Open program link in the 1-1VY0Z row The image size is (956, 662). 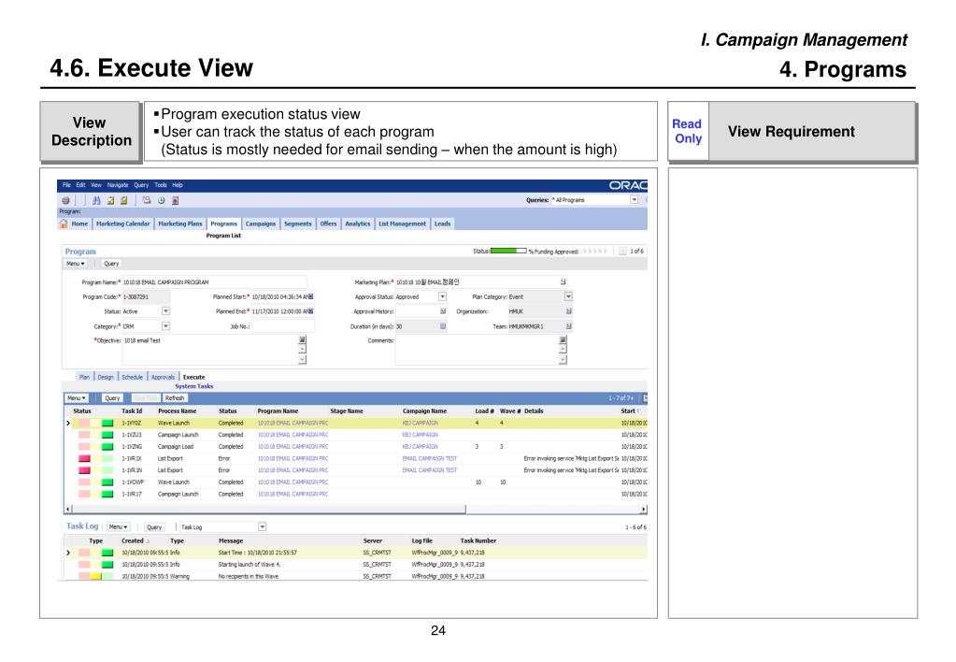[293, 423]
